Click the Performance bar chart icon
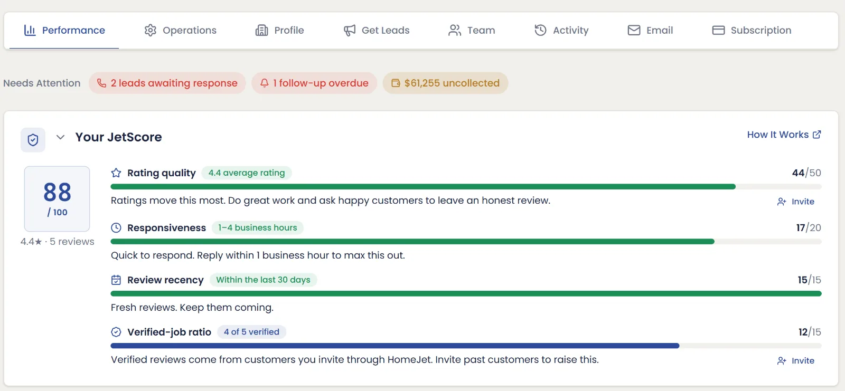 [30, 30]
